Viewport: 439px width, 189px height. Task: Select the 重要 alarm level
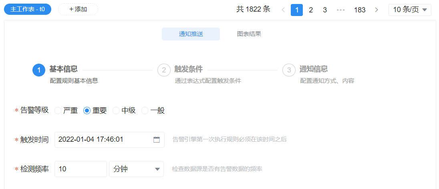(95, 111)
